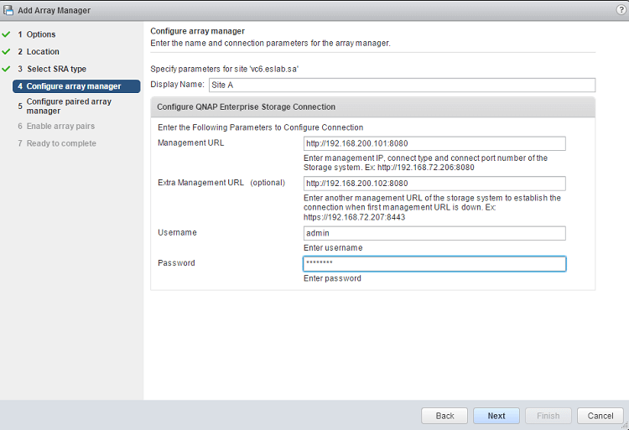Return to step 3 Select SRA type
The image size is (629, 430).
click(x=55, y=69)
